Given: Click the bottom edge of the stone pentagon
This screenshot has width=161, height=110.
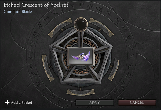Looking at the screenshot, I should click(81, 82).
